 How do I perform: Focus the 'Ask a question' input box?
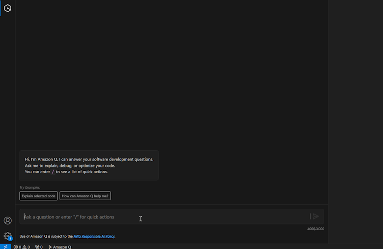click(162, 217)
